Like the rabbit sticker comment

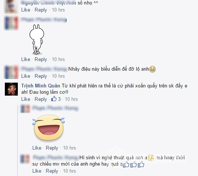pos(26,59)
